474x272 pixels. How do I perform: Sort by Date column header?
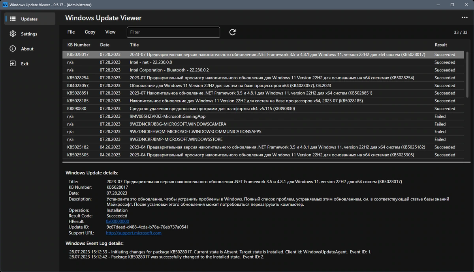[x=105, y=45]
